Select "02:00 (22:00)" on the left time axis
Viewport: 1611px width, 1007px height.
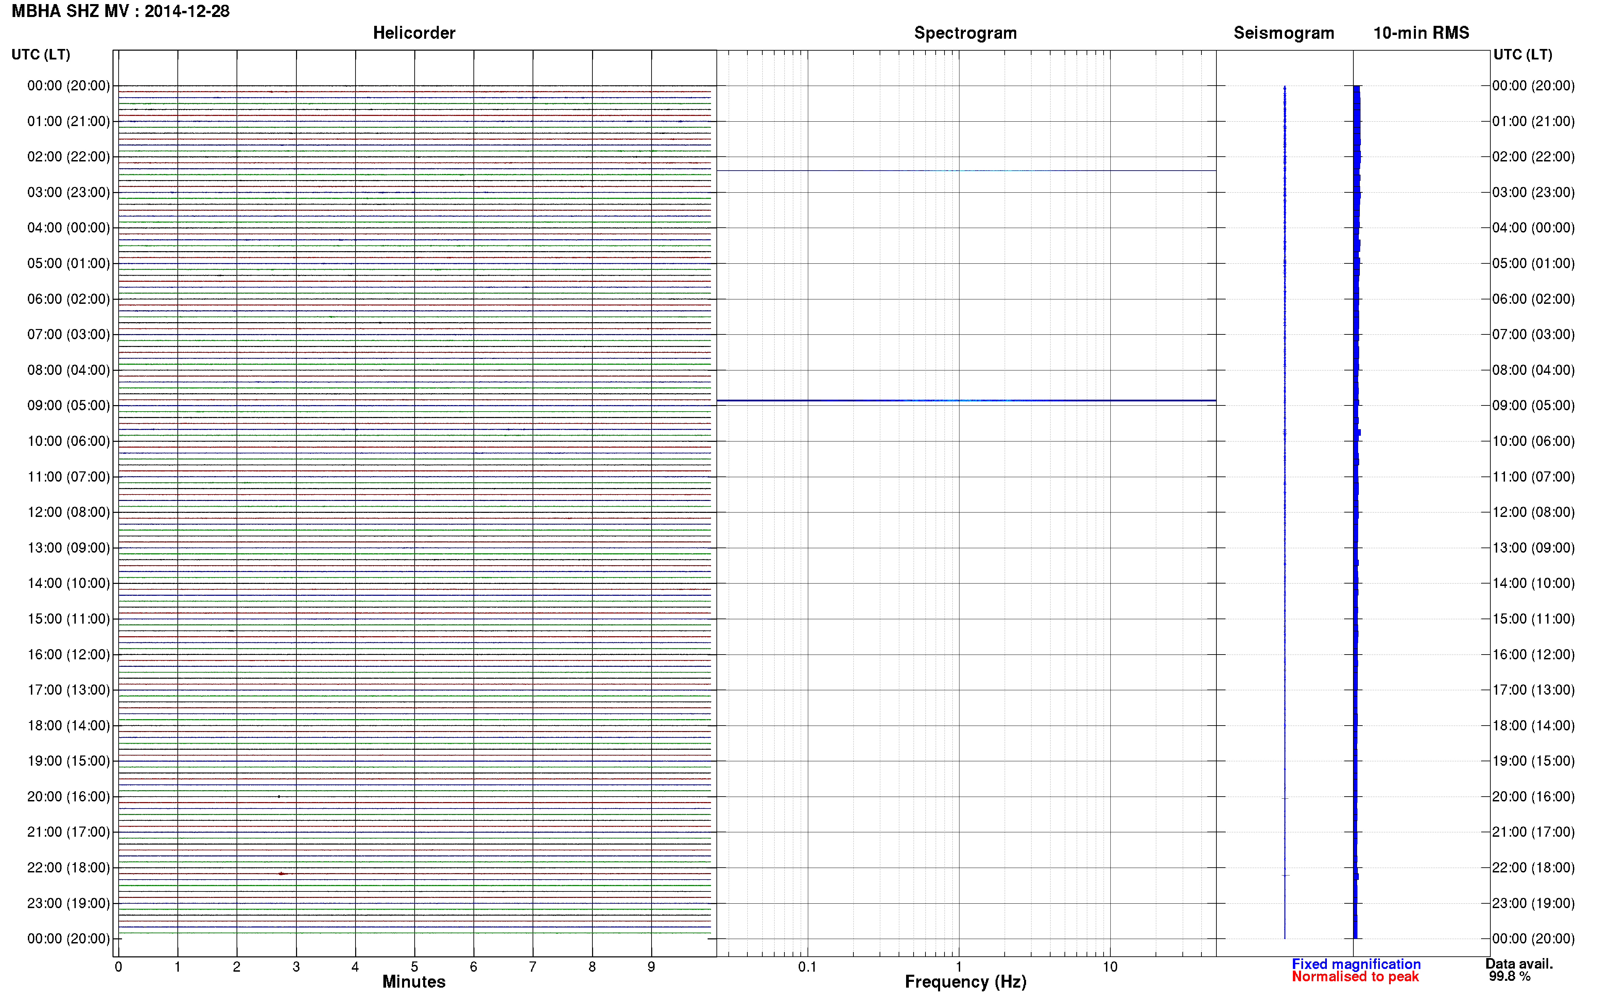click(x=69, y=157)
